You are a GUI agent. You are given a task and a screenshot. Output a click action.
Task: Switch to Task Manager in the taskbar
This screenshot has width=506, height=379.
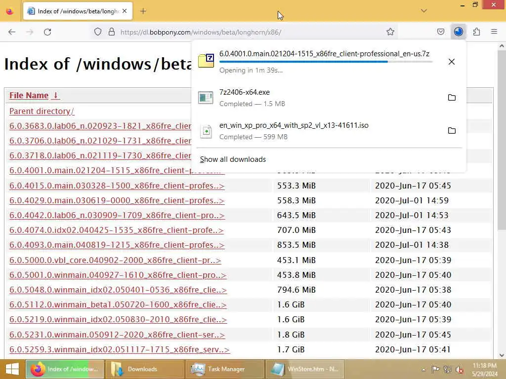[x=225, y=369]
